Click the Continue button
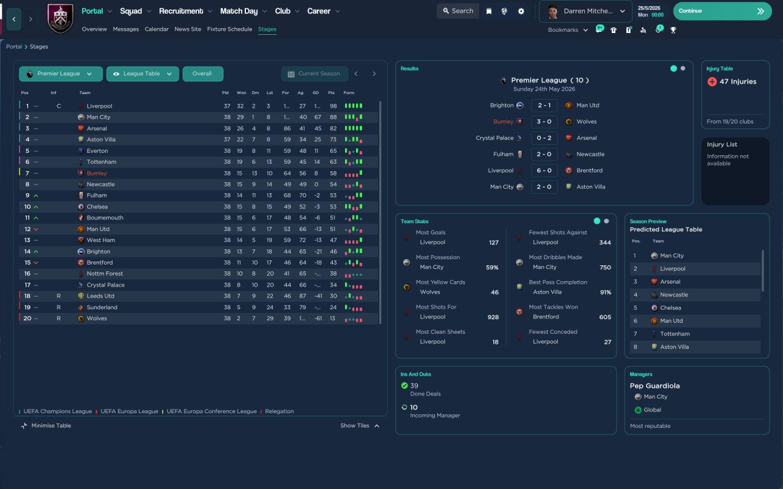The width and height of the screenshot is (783, 489). point(722,11)
